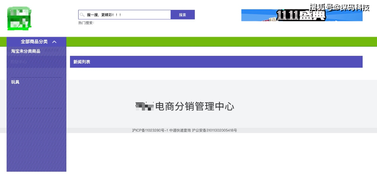Click the 热门搜索 label
377x175 pixels.
click(x=86, y=23)
